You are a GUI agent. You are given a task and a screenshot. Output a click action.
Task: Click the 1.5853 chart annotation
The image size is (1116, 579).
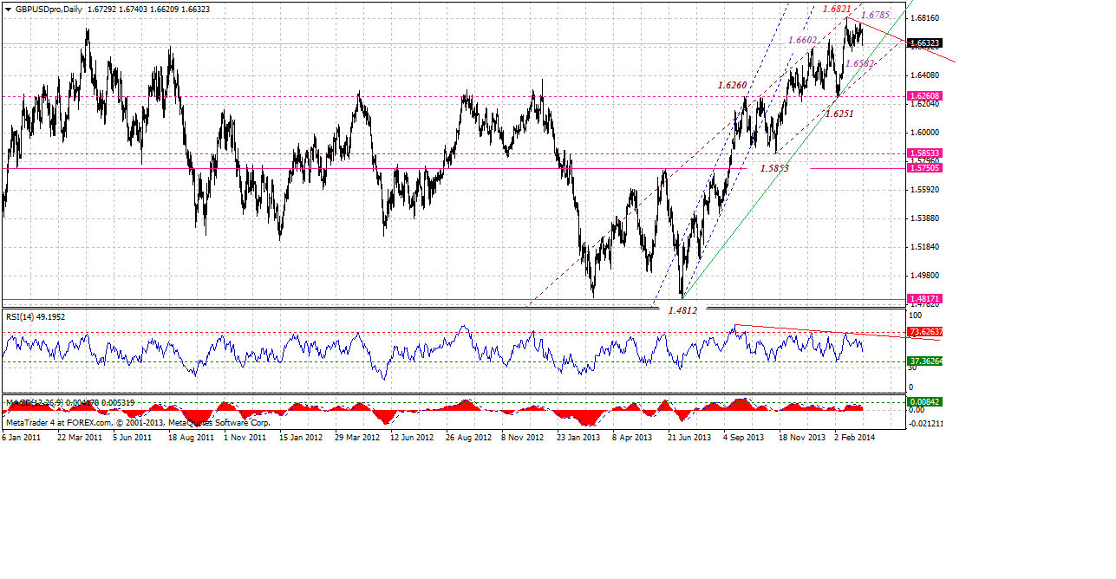(773, 167)
